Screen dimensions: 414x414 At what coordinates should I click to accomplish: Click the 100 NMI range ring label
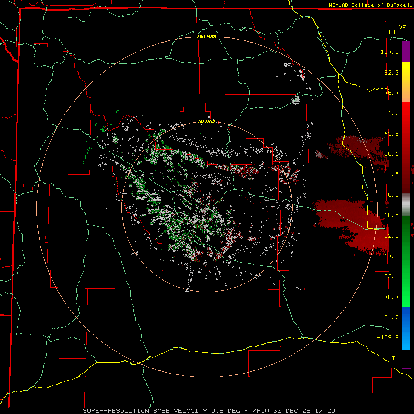click(207, 36)
